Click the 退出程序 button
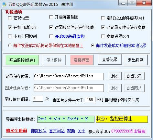This screenshot has height=140, width=153. 136,60
